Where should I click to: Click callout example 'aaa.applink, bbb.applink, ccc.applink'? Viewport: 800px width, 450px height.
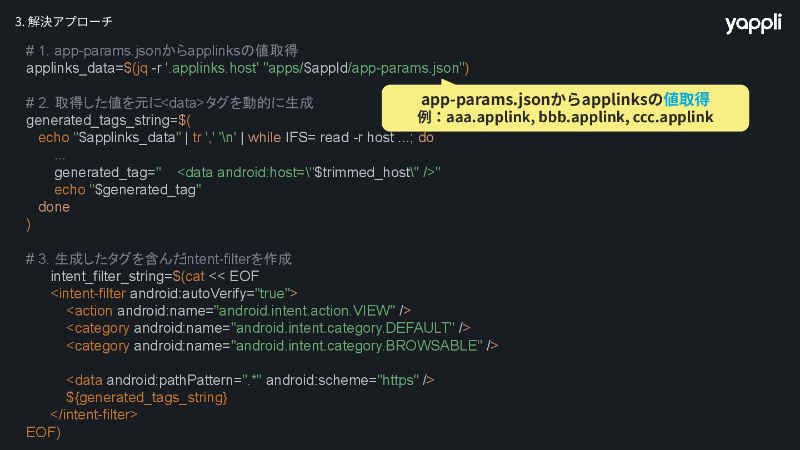(x=580, y=117)
